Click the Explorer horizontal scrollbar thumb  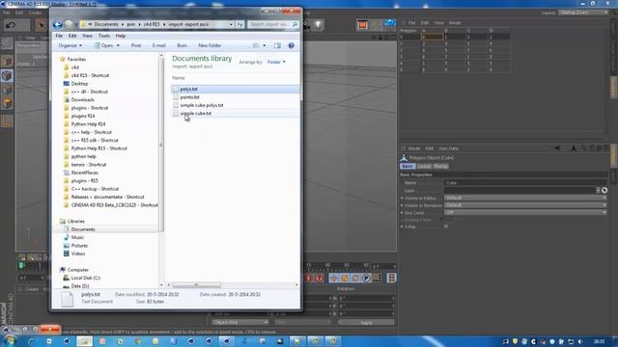197,285
